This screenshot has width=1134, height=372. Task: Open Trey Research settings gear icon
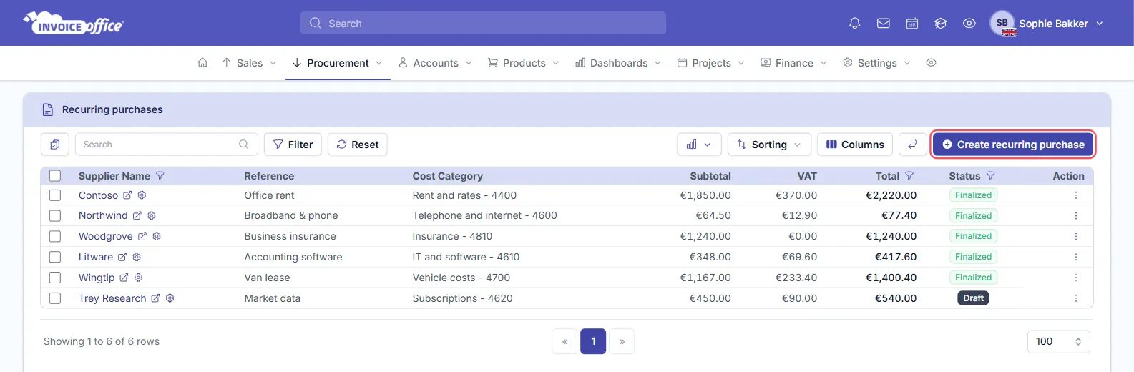(170, 298)
